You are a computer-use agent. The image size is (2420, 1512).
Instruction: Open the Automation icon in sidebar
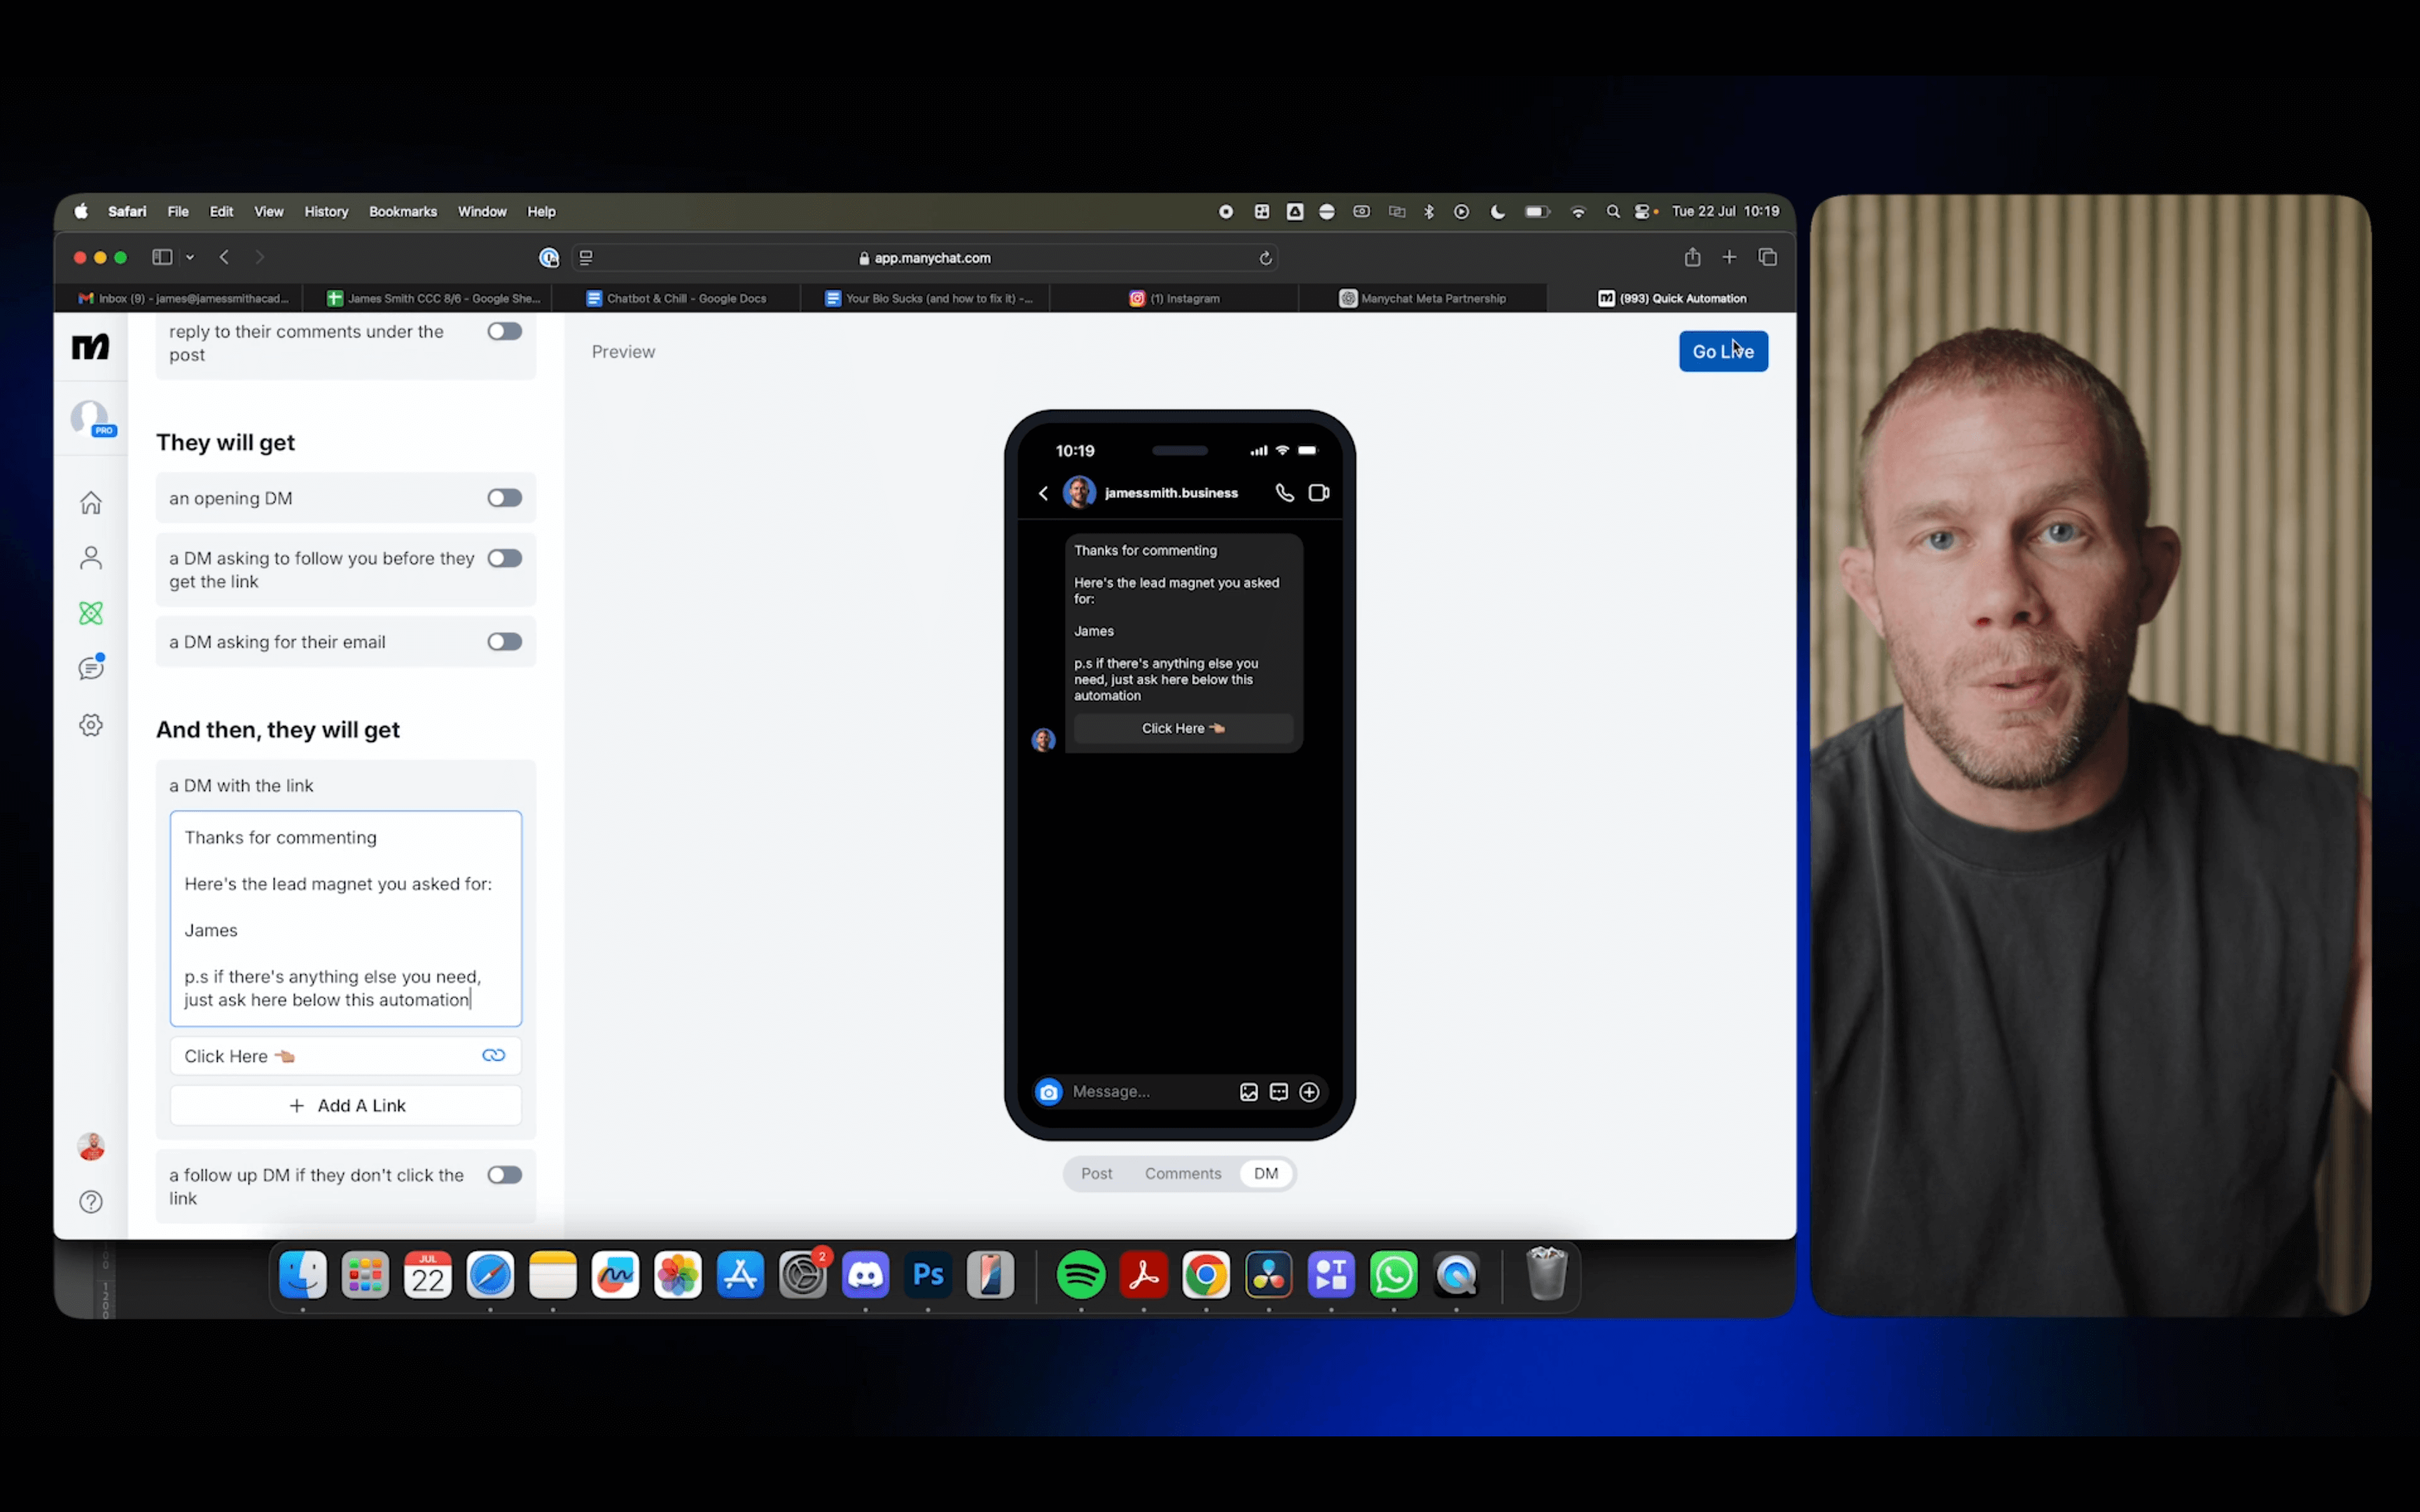[x=91, y=613]
